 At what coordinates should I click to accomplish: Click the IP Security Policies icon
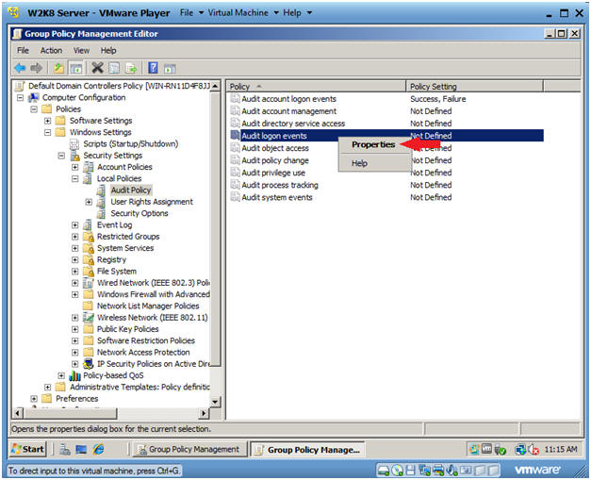(x=88, y=364)
